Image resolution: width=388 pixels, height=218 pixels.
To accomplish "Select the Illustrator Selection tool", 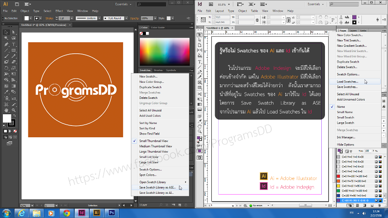I will click(6, 32).
